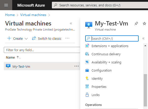Open the Create dropdown
Viewport: 148px width, 109px height.
coord(18,38)
